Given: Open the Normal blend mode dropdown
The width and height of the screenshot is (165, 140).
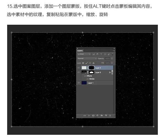Looking at the screenshot, I should [x=87, y=58].
